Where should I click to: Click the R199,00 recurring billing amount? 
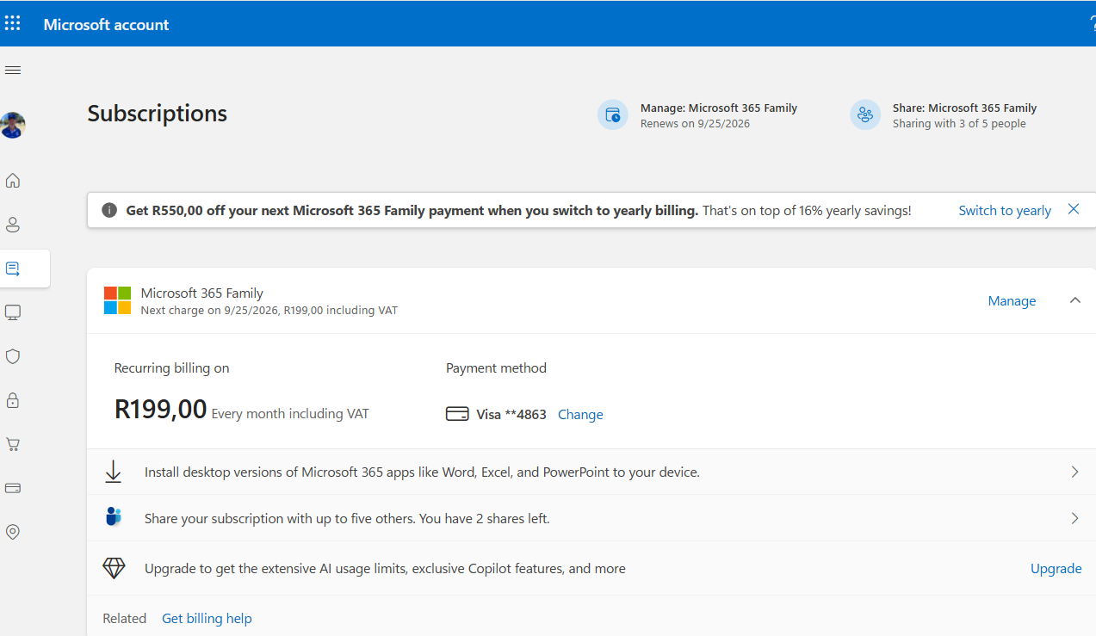tap(161, 409)
